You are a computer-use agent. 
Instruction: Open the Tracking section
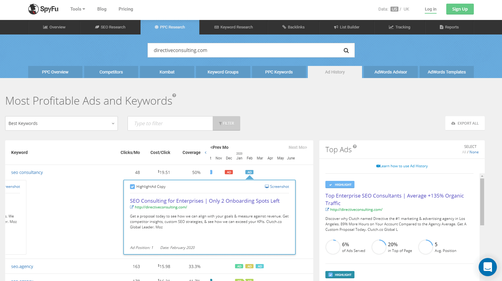pos(400,27)
